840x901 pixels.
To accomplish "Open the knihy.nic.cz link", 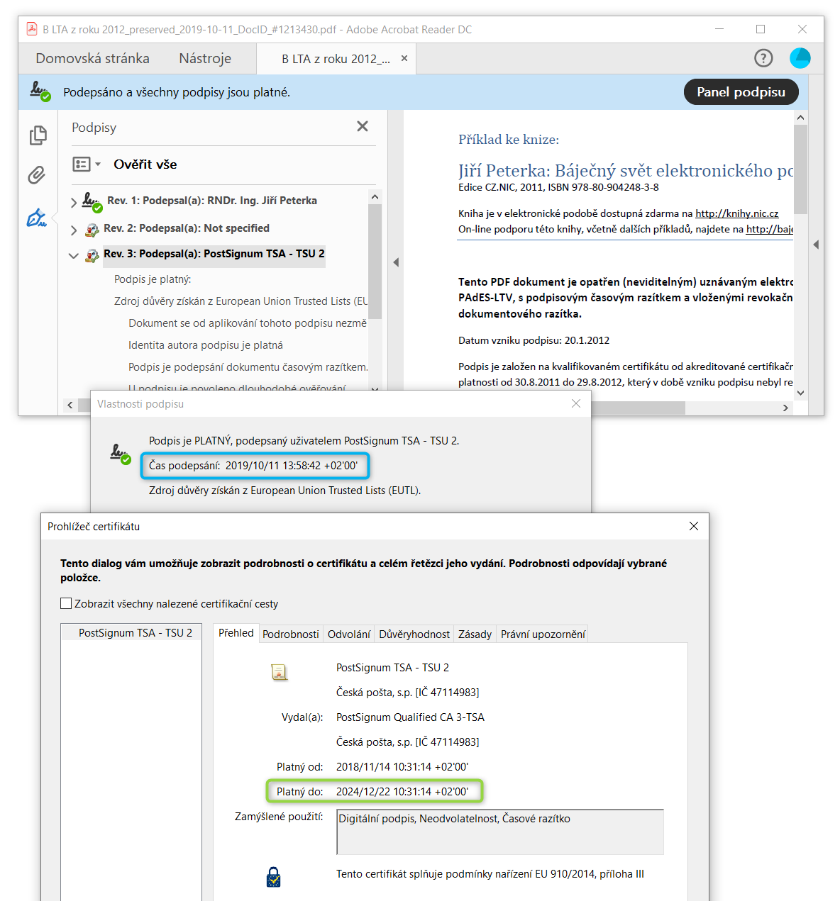I will (x=736, y=213).
